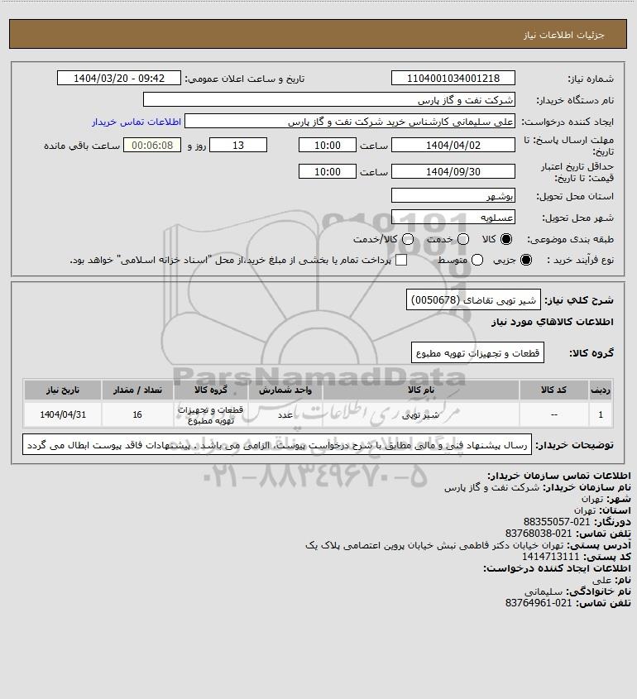The width and height of the screenshot is (637, 699).
Task: Click the need number field 1104001034001218
Action: tap(453, 78)
